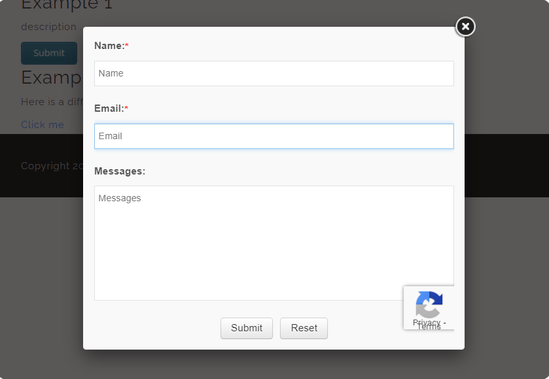Focus the Name input field

coord(274,73)
